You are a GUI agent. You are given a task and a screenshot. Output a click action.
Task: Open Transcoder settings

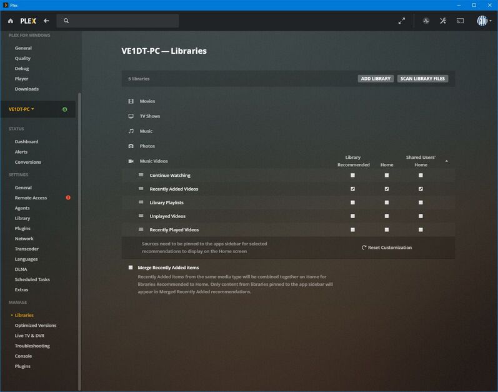coord(27,249)
